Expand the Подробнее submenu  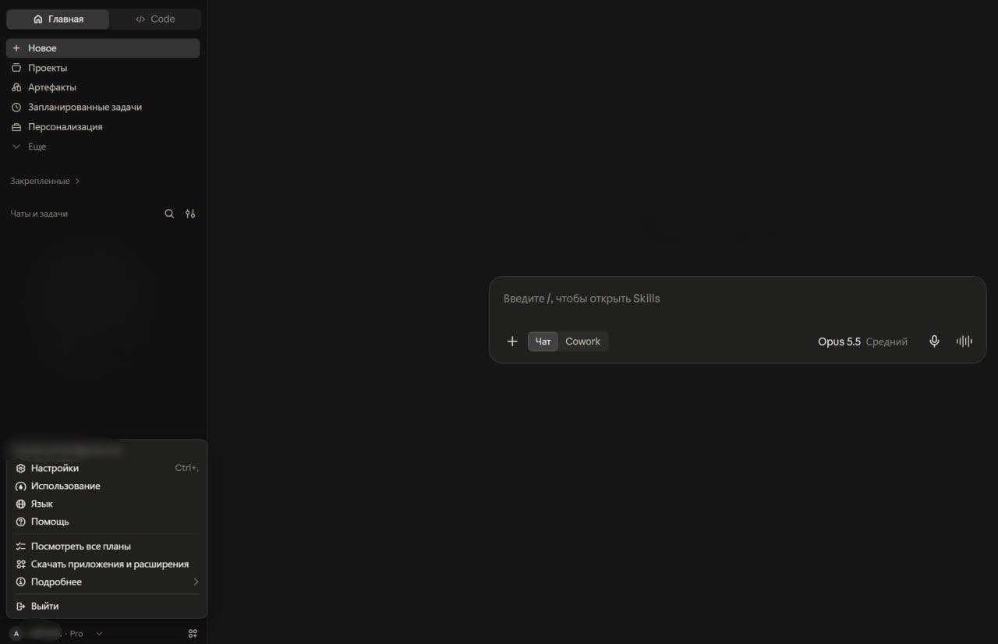[107, 582]
